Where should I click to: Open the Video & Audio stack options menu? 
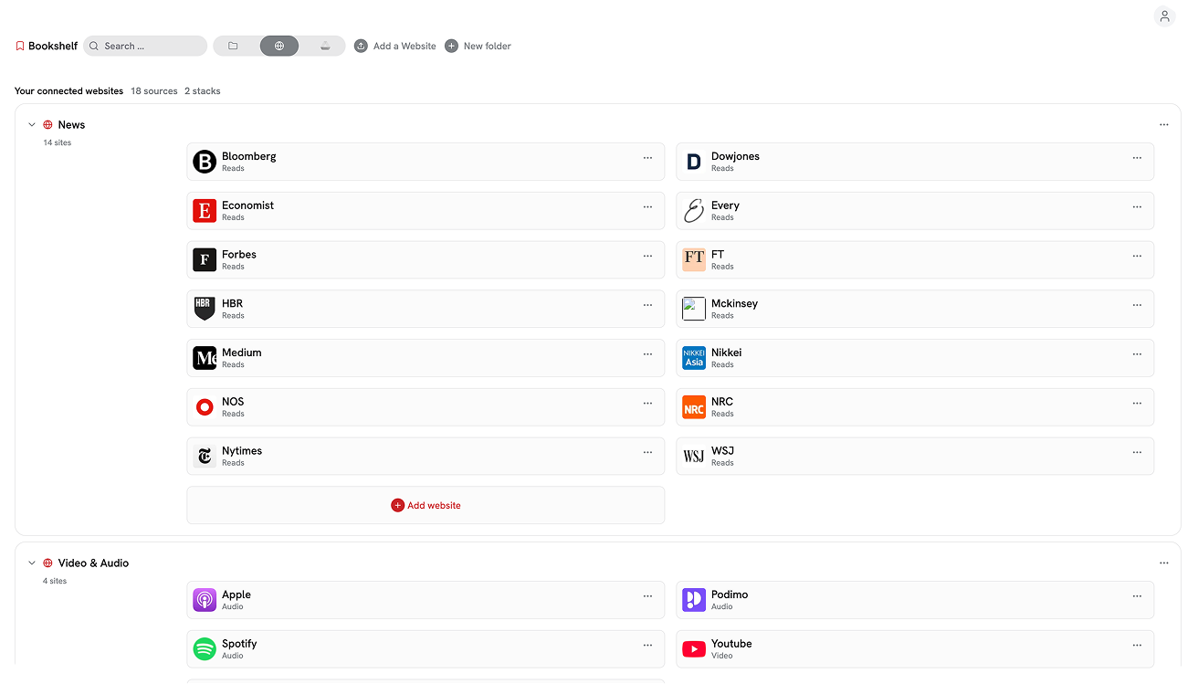[x=1164, y=563]
